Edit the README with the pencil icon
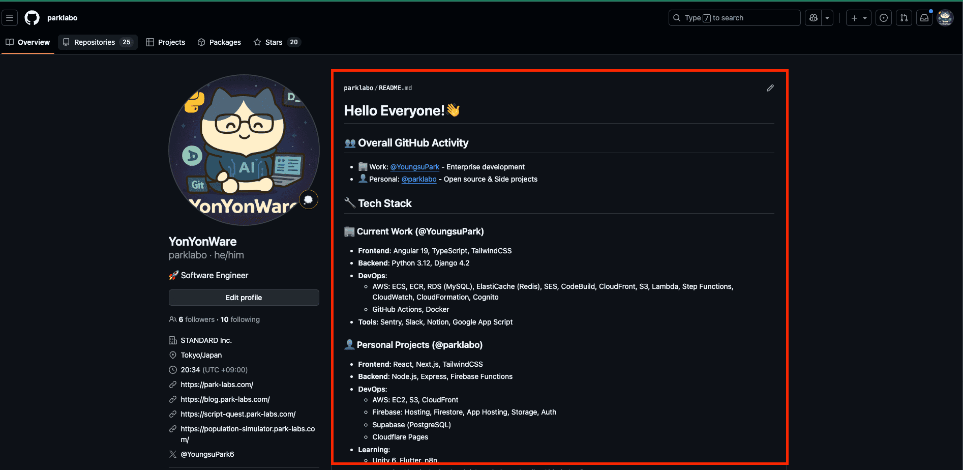Screen dimensions: 963x470 tap(770, 87)
